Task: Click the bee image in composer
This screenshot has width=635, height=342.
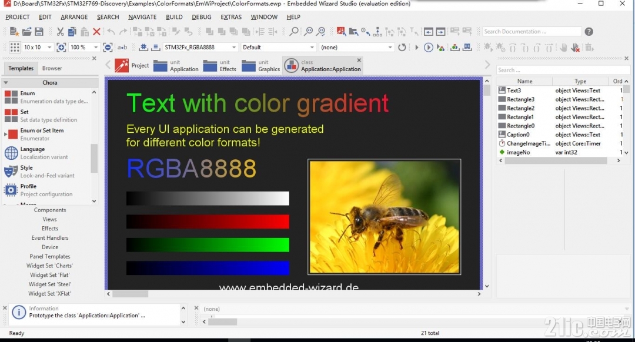Action: [x=385, y=217]
